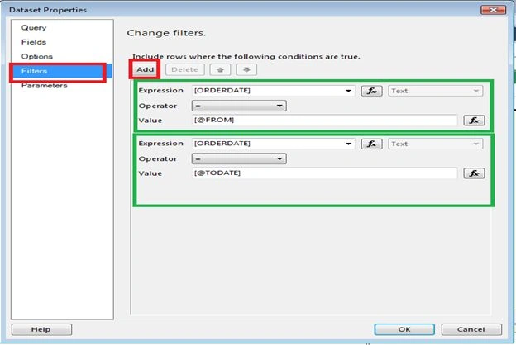516x345 pixels.
Task: Open the Operator dropdown above [@TODATE]
Action: click(239, 158)
